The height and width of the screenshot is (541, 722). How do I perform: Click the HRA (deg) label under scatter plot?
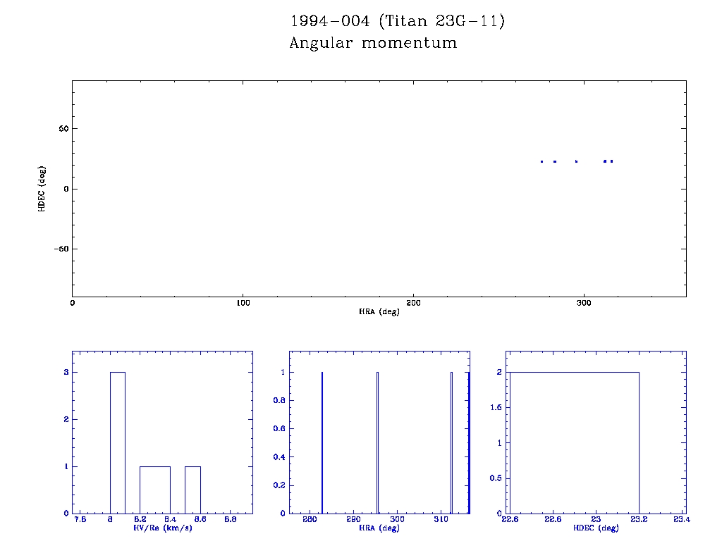379,311
